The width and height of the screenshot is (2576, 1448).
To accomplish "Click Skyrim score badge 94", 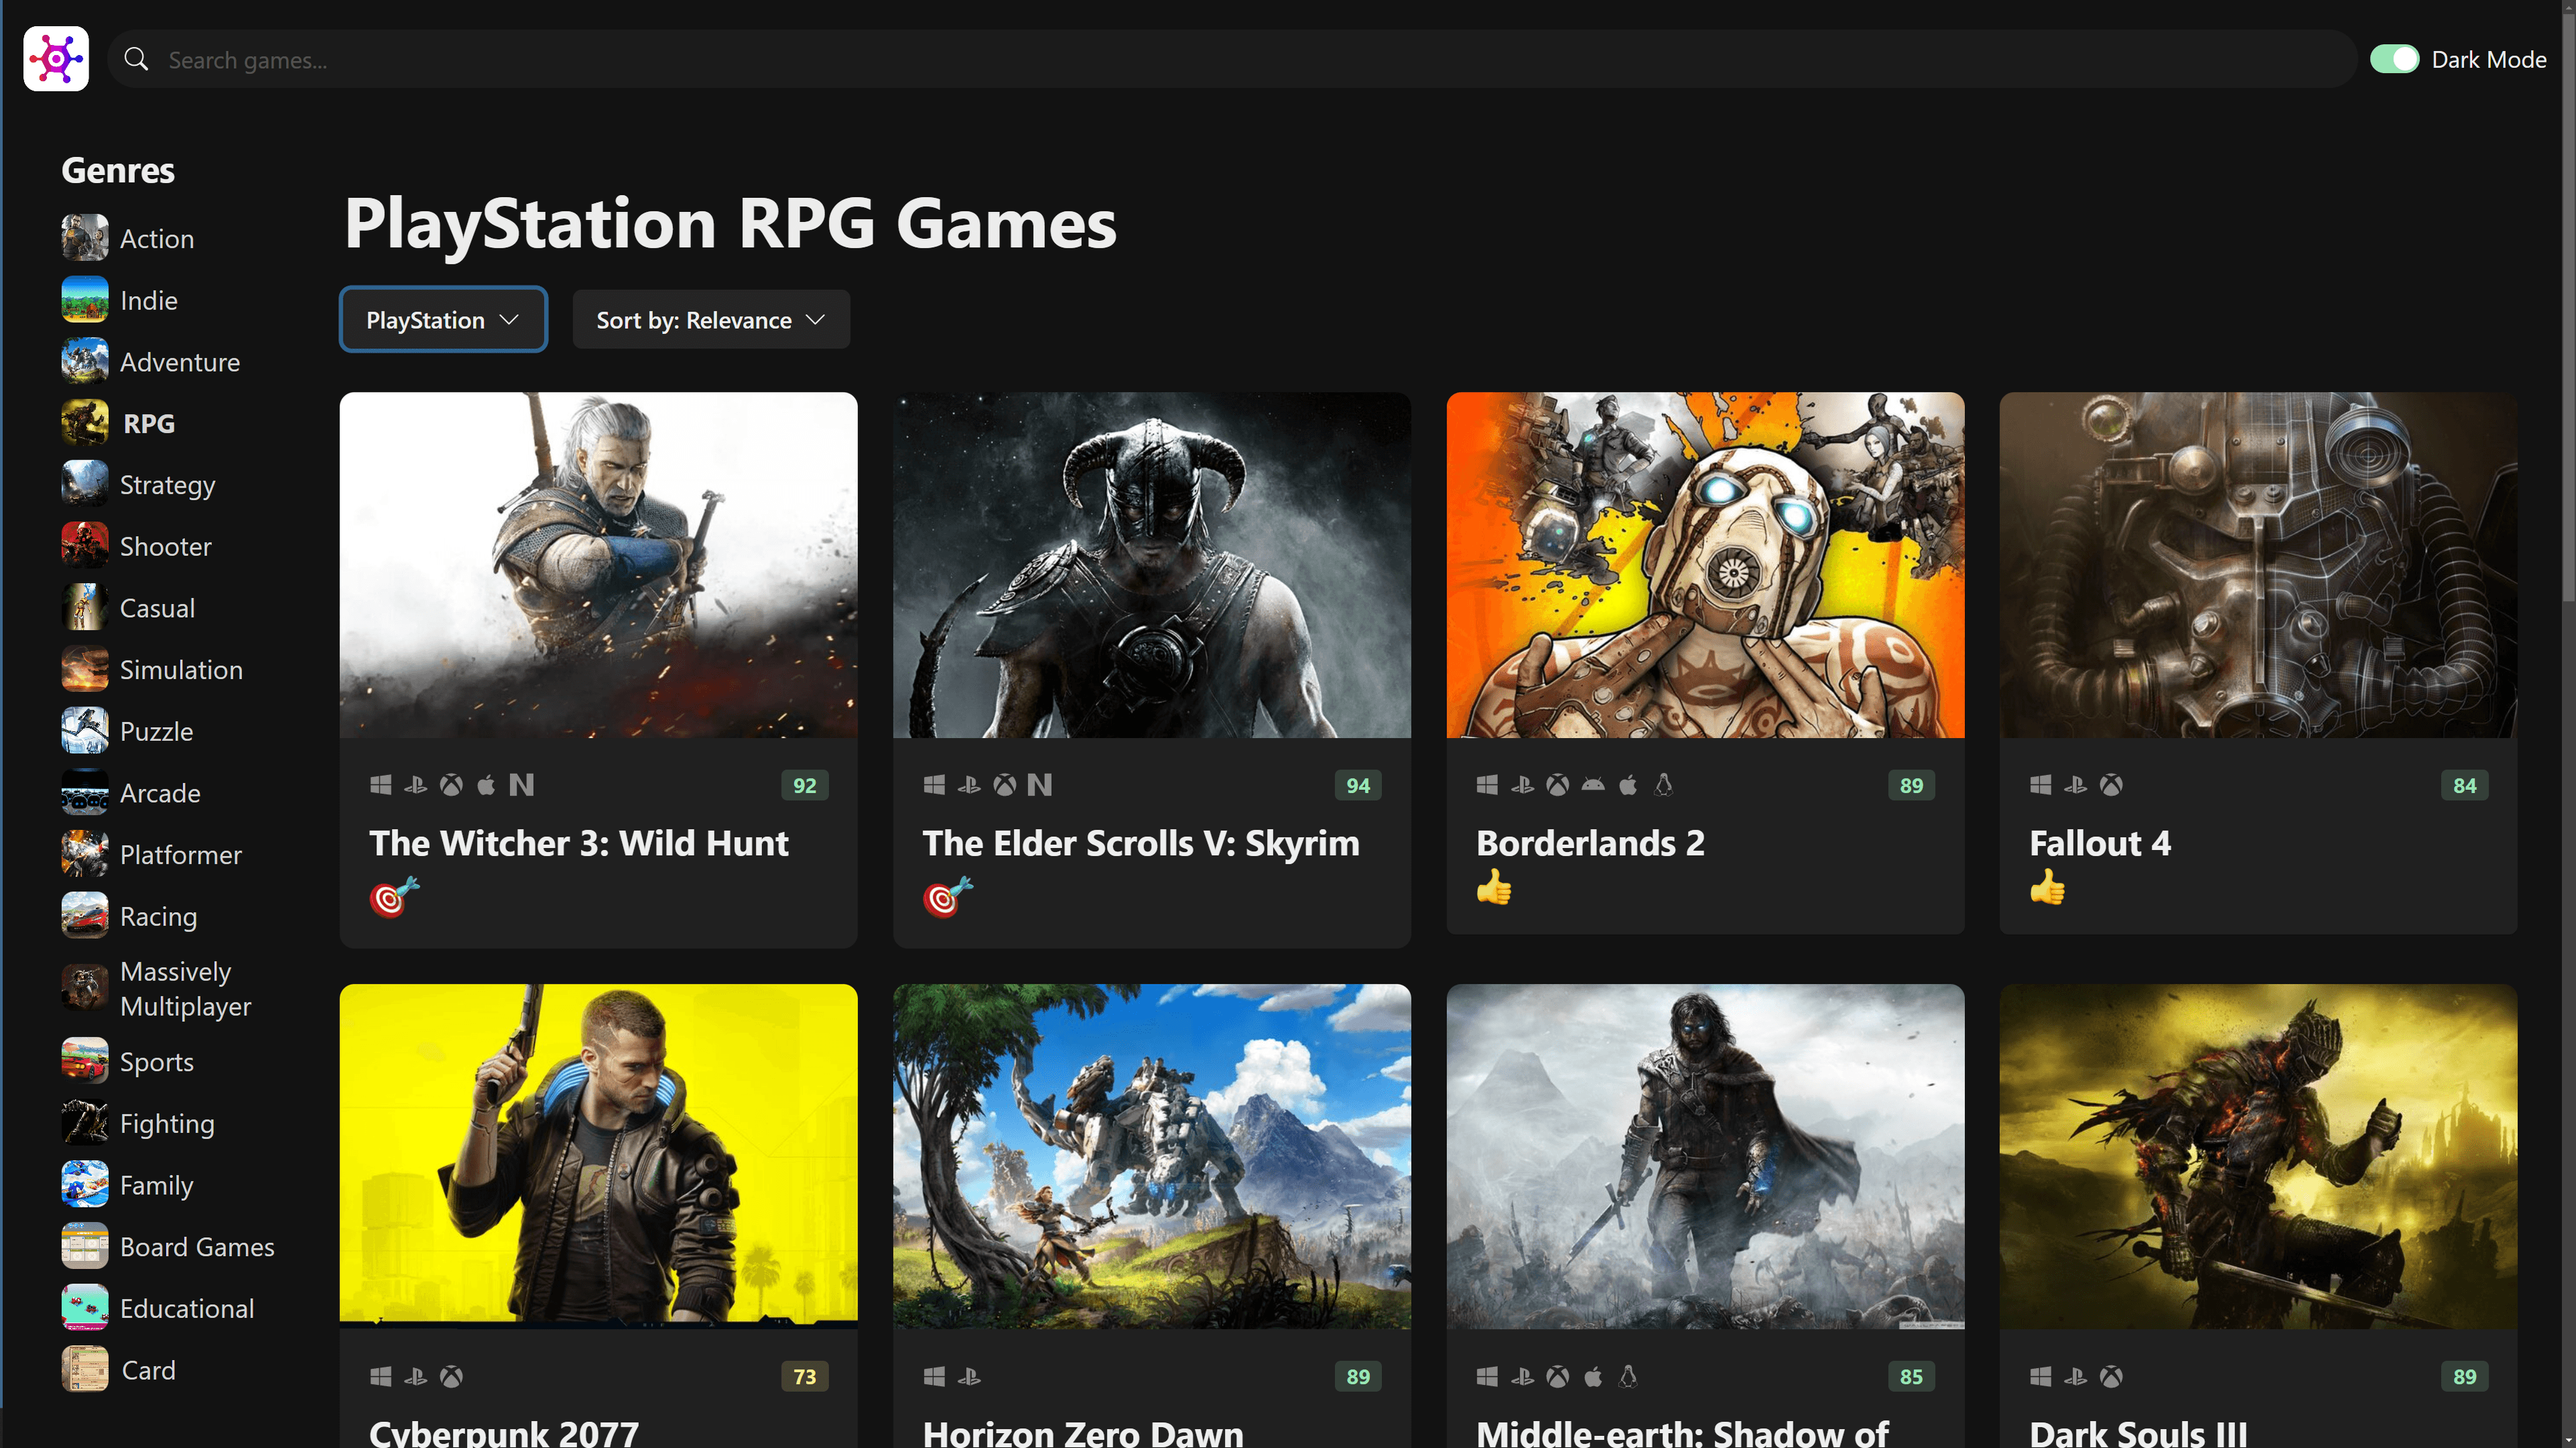I will [x=1358, y=785].
